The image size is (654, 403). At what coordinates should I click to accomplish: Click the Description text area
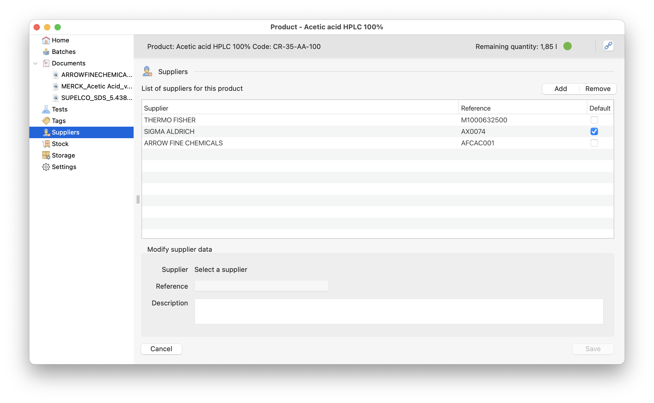399,311
